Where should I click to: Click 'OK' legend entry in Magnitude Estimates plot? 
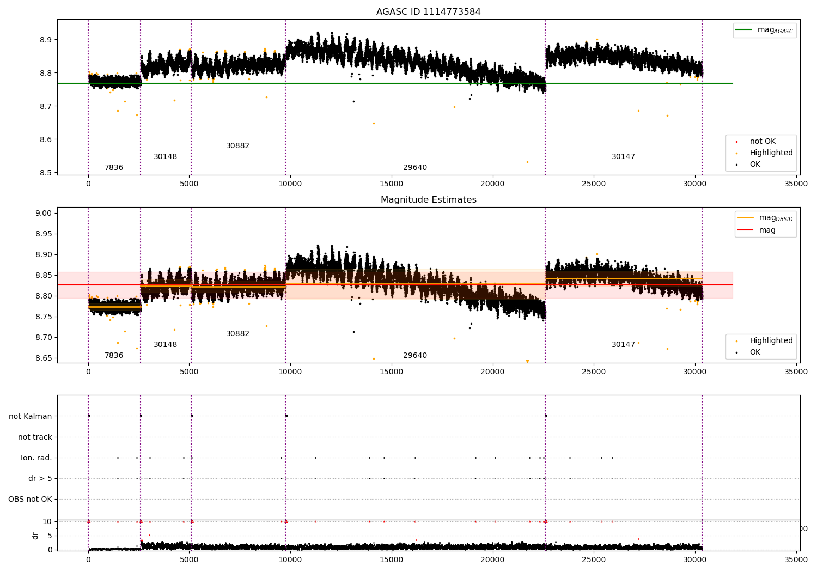click(x=748, y=352)
